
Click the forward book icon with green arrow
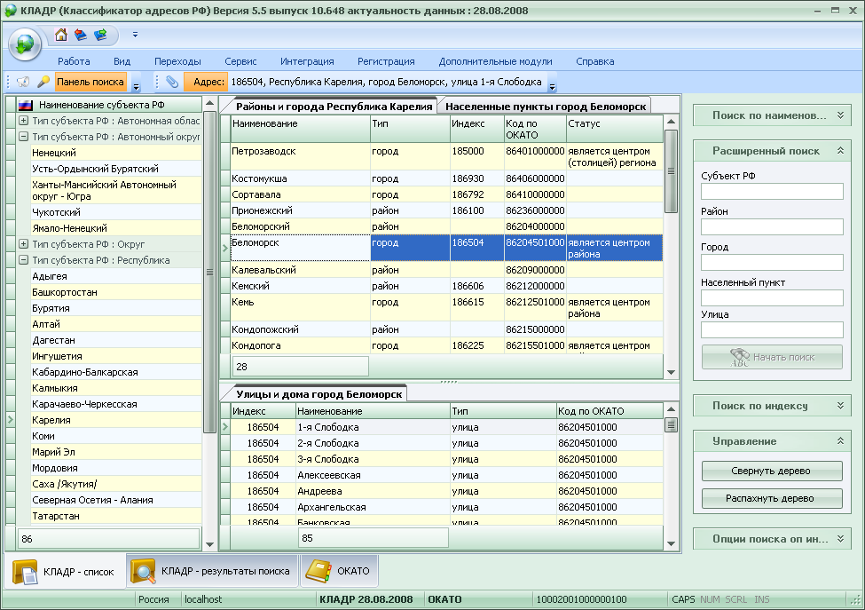coord(100,35)
